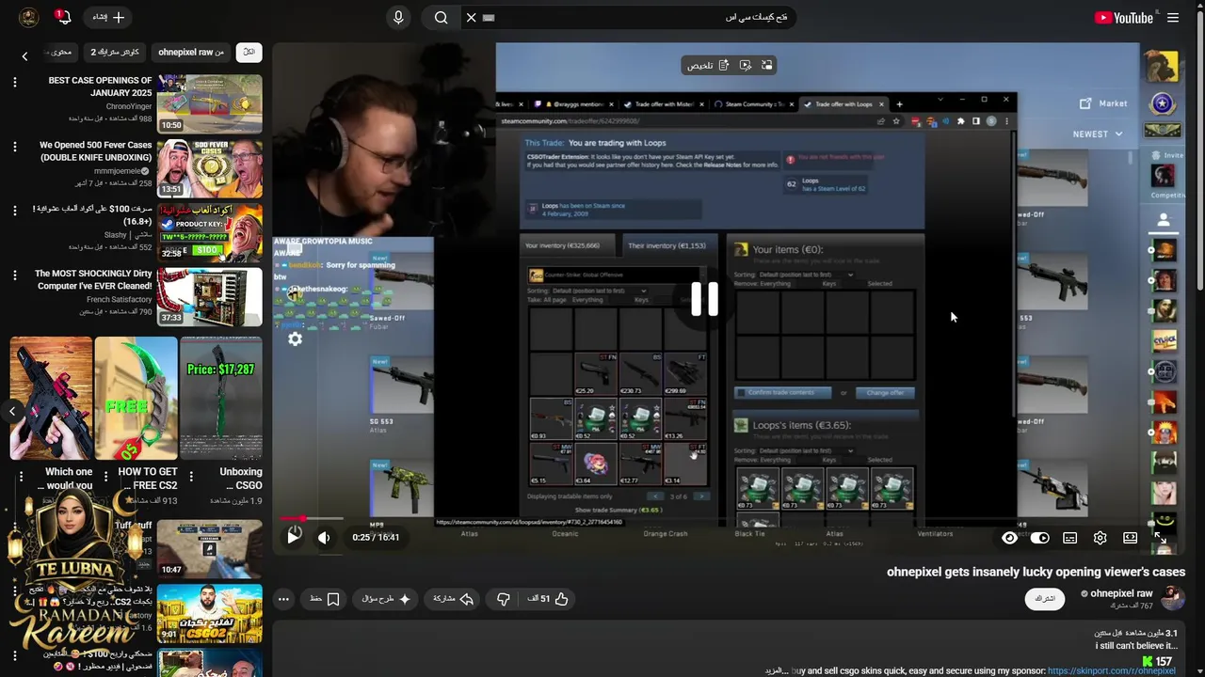Open menu for '500 Fever Cases' video
Screen dimensions: 1205x677
coord(15,148)
